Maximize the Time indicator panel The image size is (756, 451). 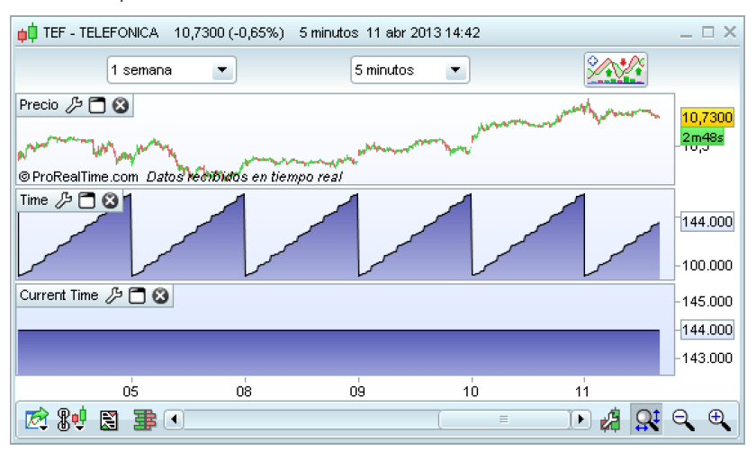(86, 200)
